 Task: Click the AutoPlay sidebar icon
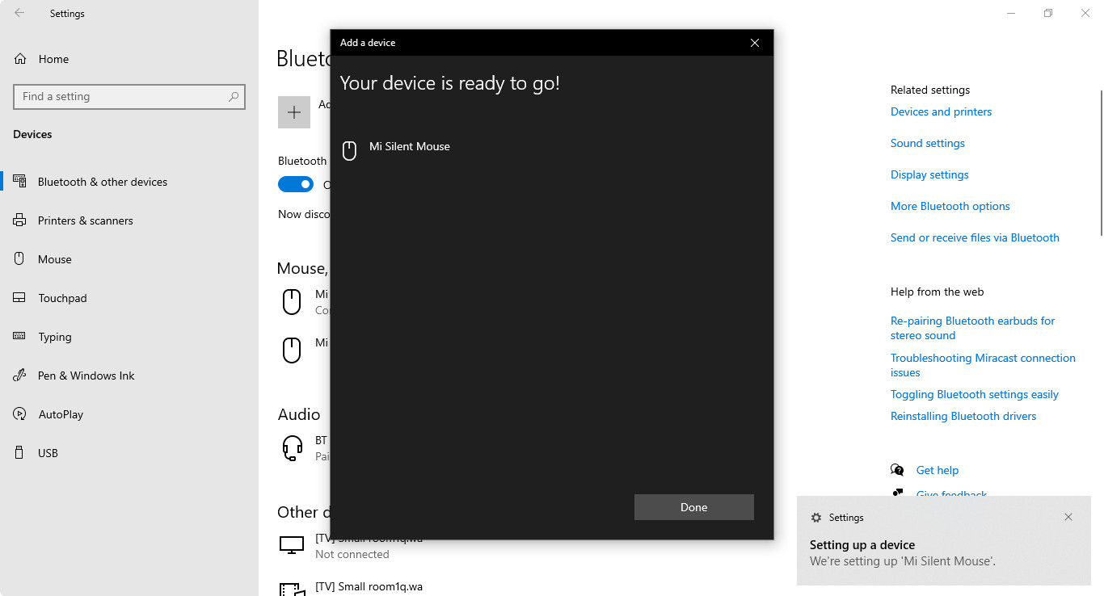(x=20, y=414)
